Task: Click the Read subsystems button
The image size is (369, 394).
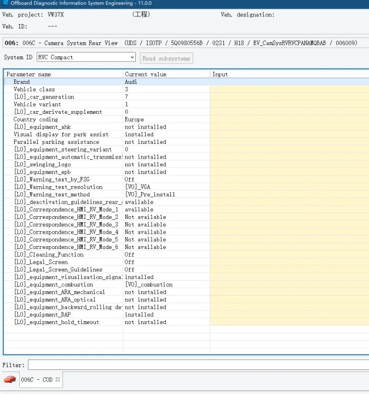Action: (x=166, y=59)
